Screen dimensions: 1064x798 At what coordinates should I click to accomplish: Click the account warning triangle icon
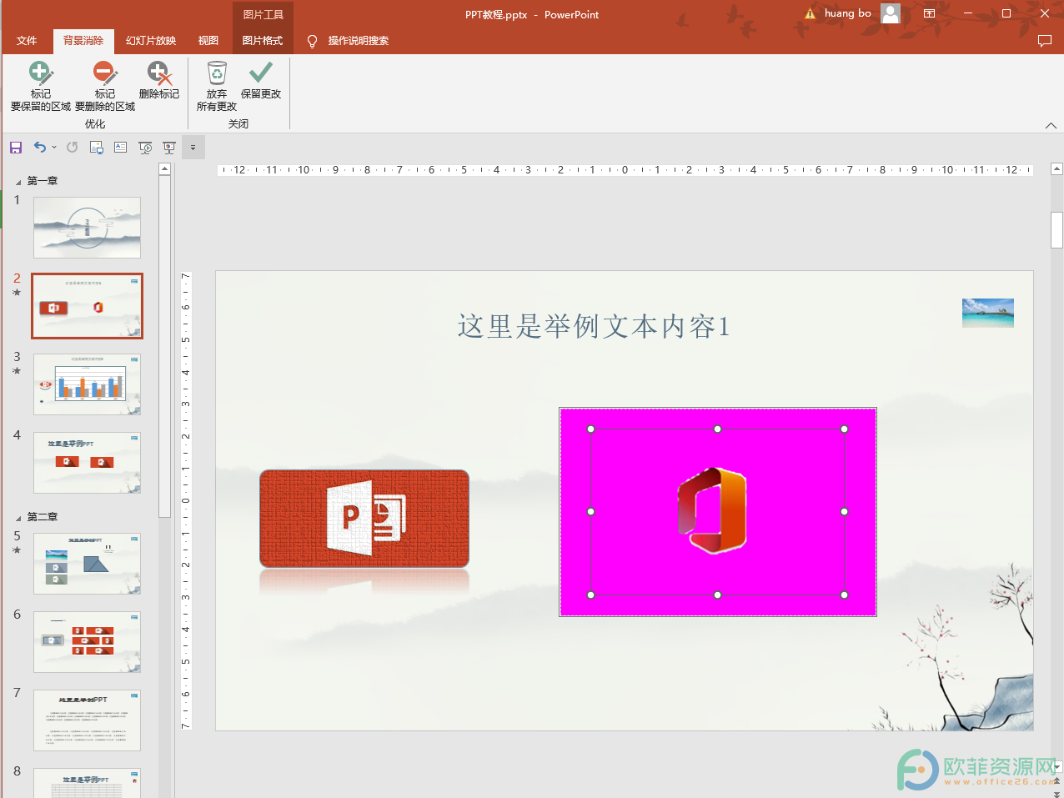(810, 13)
